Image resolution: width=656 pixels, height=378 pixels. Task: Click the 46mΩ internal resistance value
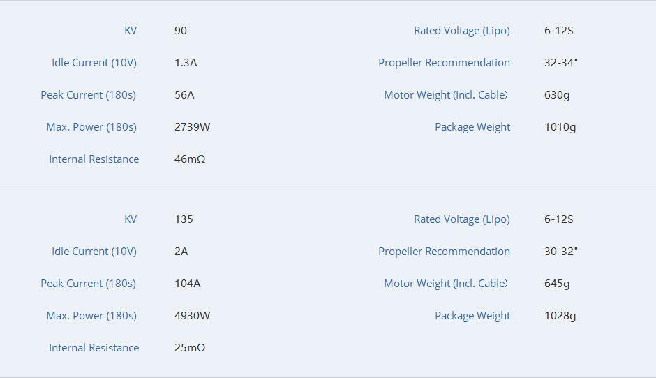(190, 159)
